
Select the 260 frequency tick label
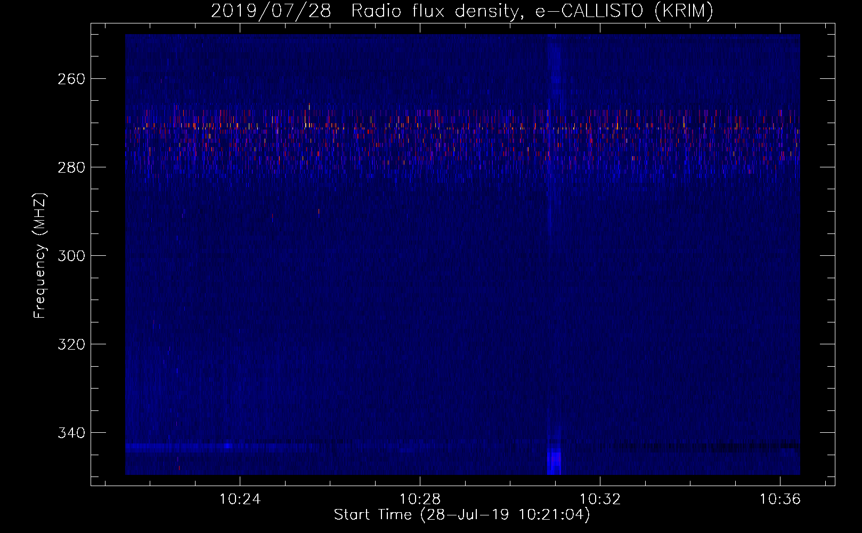click(71, 79)
